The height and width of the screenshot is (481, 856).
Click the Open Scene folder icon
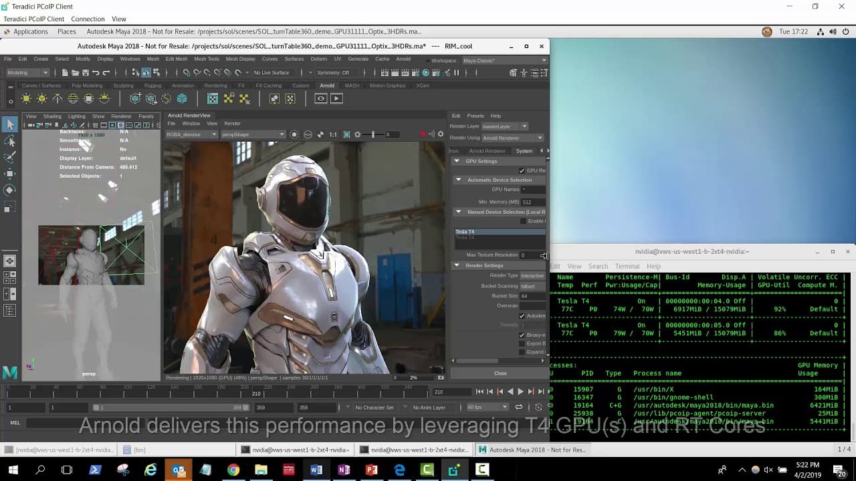click(75, 73)
